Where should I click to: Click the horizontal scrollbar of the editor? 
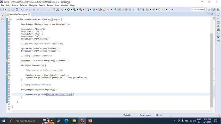click(110, 112)
